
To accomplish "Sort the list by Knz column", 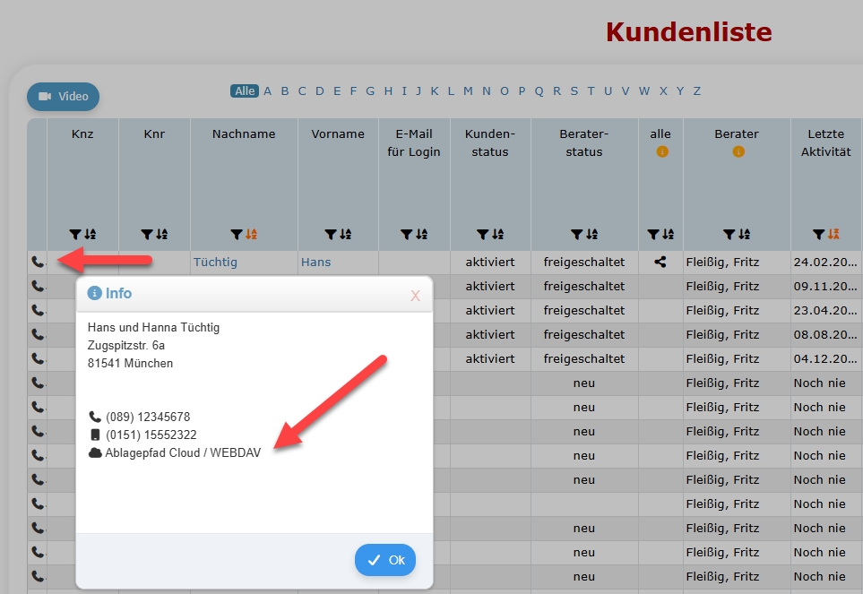I will tap(90, 234).
